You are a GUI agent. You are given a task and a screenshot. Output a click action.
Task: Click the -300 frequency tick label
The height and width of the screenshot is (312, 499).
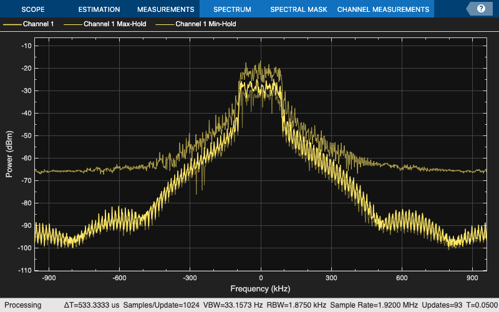tap(190, 278)
